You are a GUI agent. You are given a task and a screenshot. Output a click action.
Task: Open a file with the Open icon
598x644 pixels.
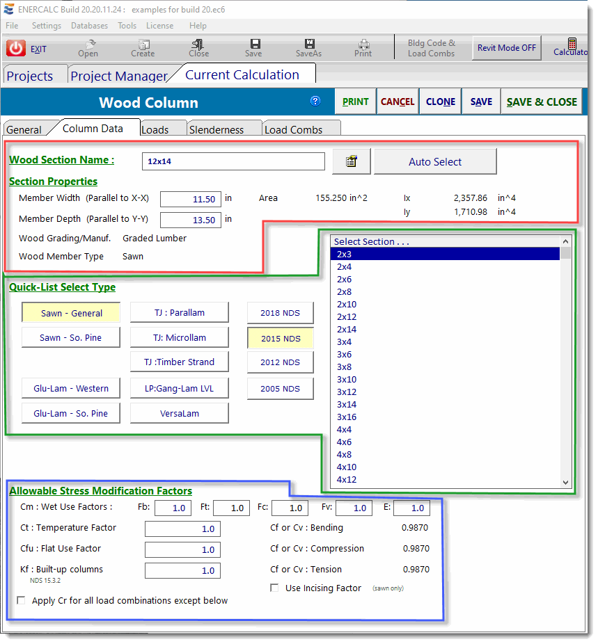click(x=88, y=44)
